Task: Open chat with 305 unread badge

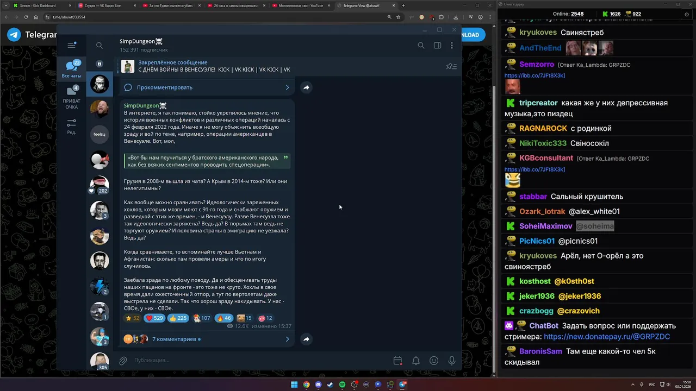Action: coord(99,361)
